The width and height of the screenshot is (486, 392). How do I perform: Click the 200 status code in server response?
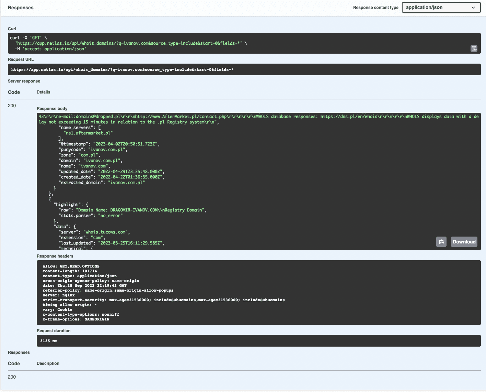coord(12,106)
